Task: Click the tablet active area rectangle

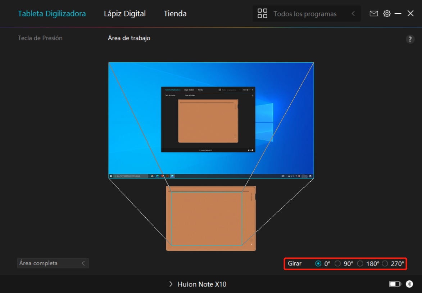Action: 207,219
